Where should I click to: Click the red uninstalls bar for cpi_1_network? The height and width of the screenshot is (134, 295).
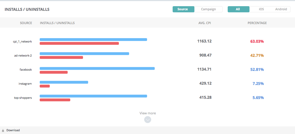pyautogui.click(x=79, y=43)
